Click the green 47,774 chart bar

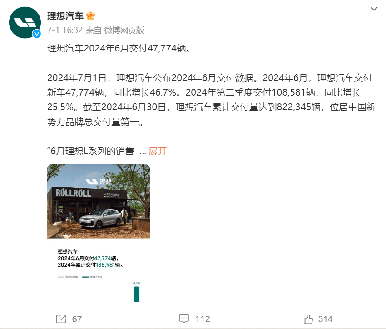click(136, 294)
